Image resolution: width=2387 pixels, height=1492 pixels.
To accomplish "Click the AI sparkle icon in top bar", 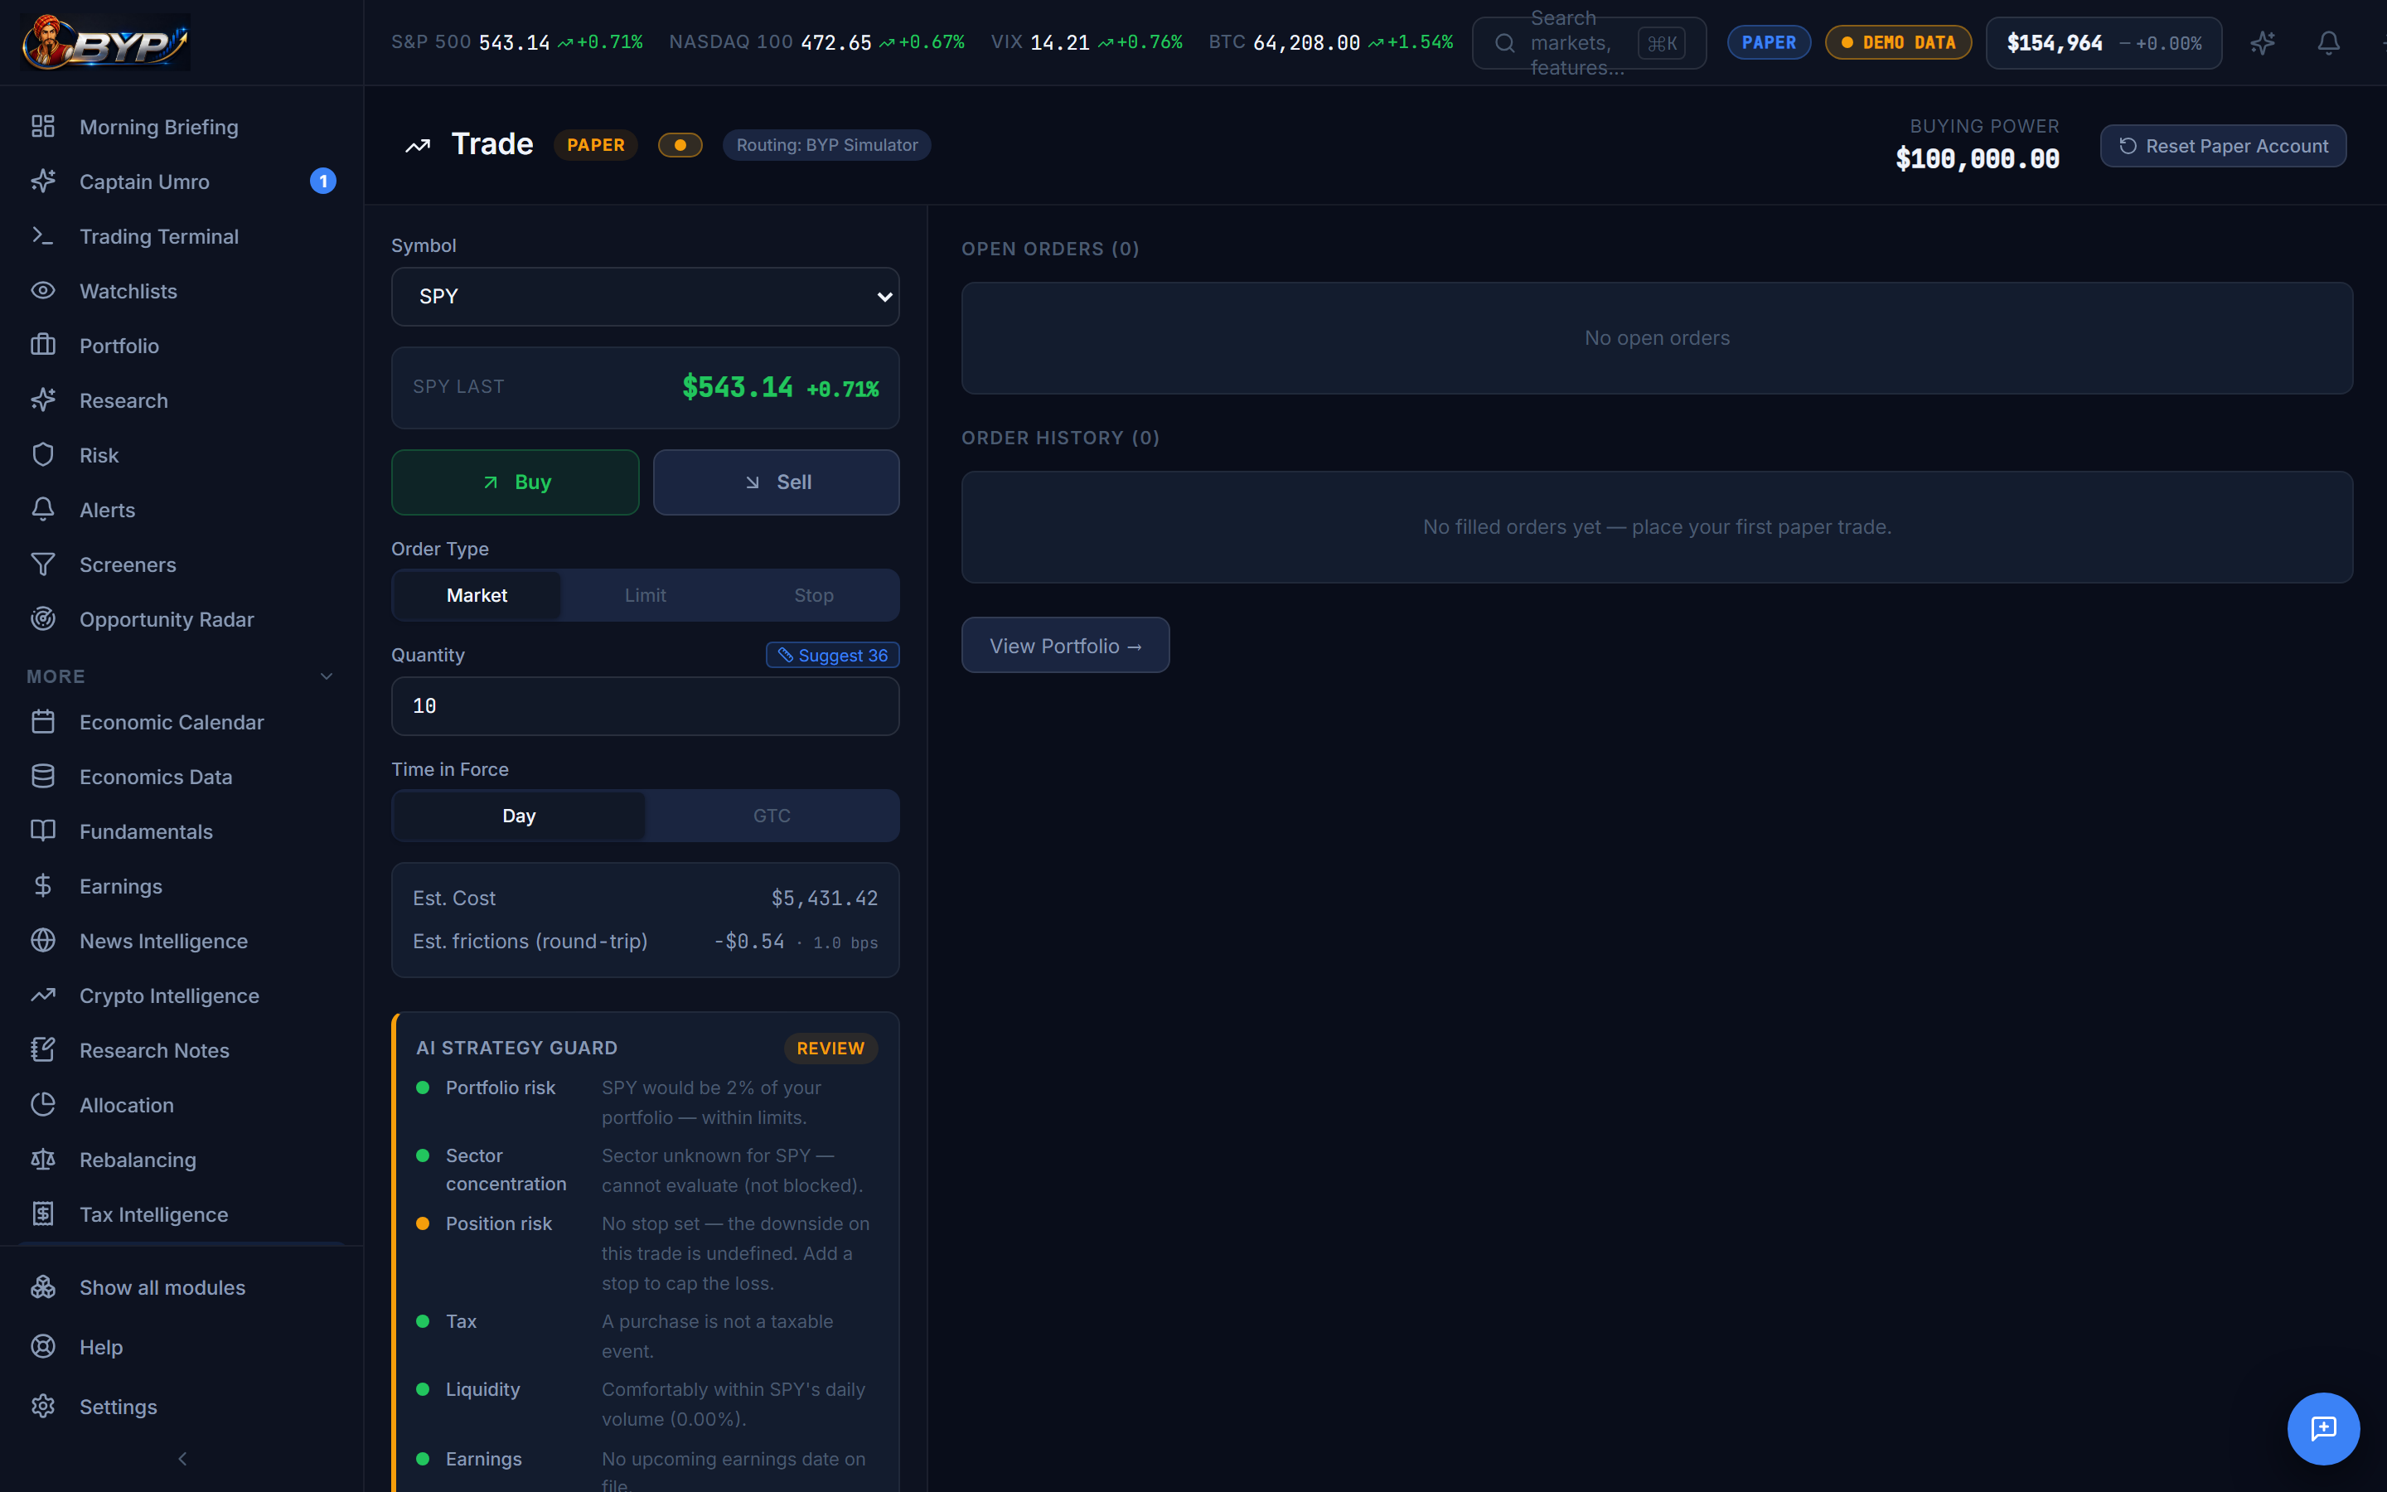I will point(2263,42).
